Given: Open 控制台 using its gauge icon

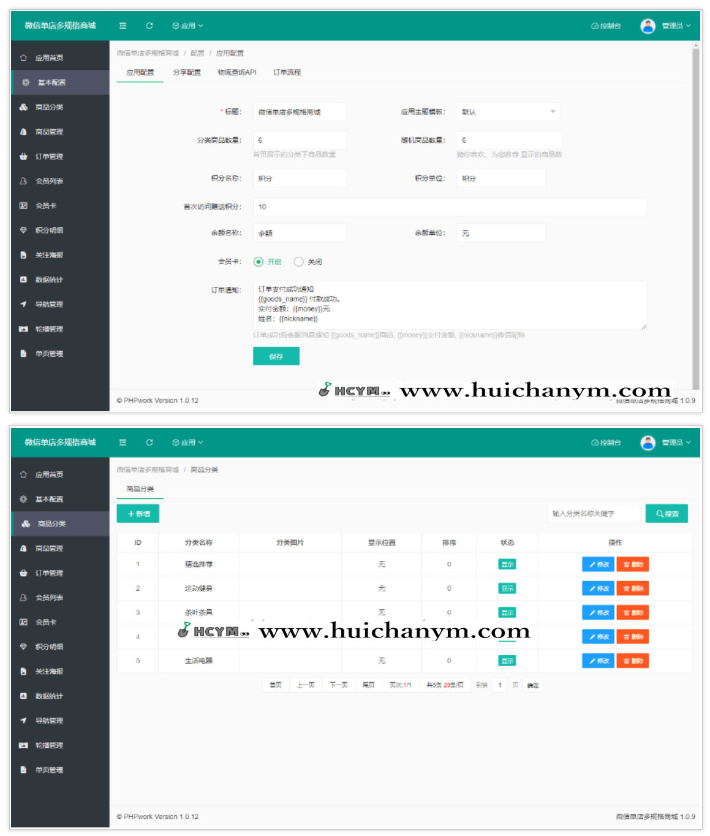Looking at the screenshot, I should (605, 26).
